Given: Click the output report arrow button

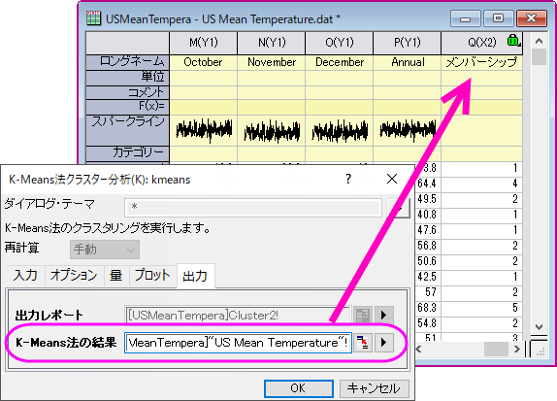Looking at the screenshot, I should (x=384, y=315).
